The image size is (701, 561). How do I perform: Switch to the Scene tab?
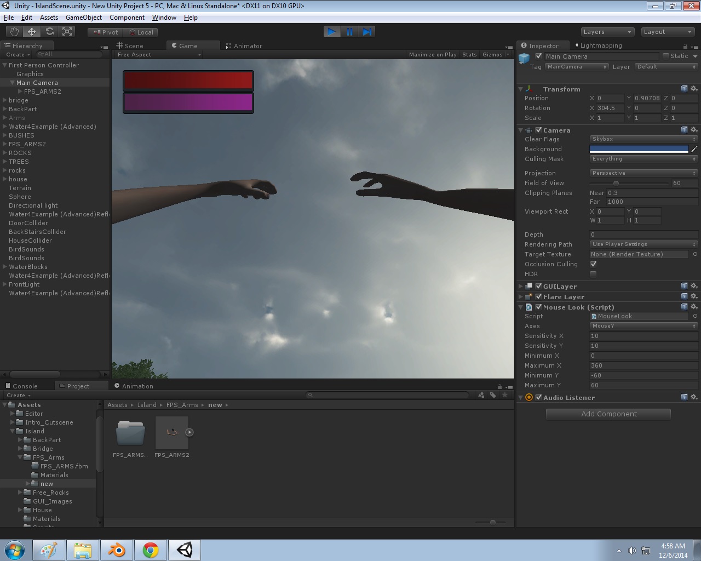click(x=130, y=46)
